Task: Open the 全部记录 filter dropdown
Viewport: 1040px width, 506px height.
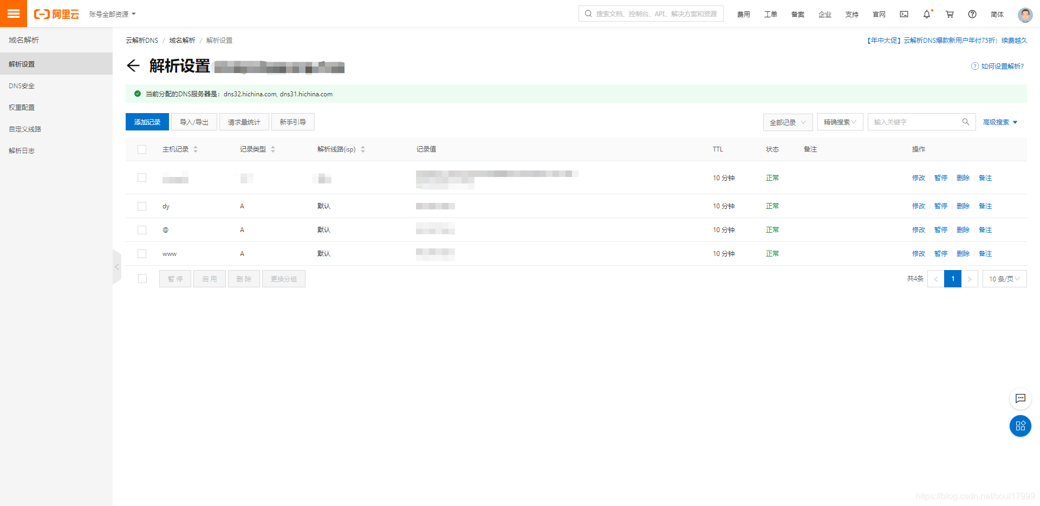Action: (788, 122)
